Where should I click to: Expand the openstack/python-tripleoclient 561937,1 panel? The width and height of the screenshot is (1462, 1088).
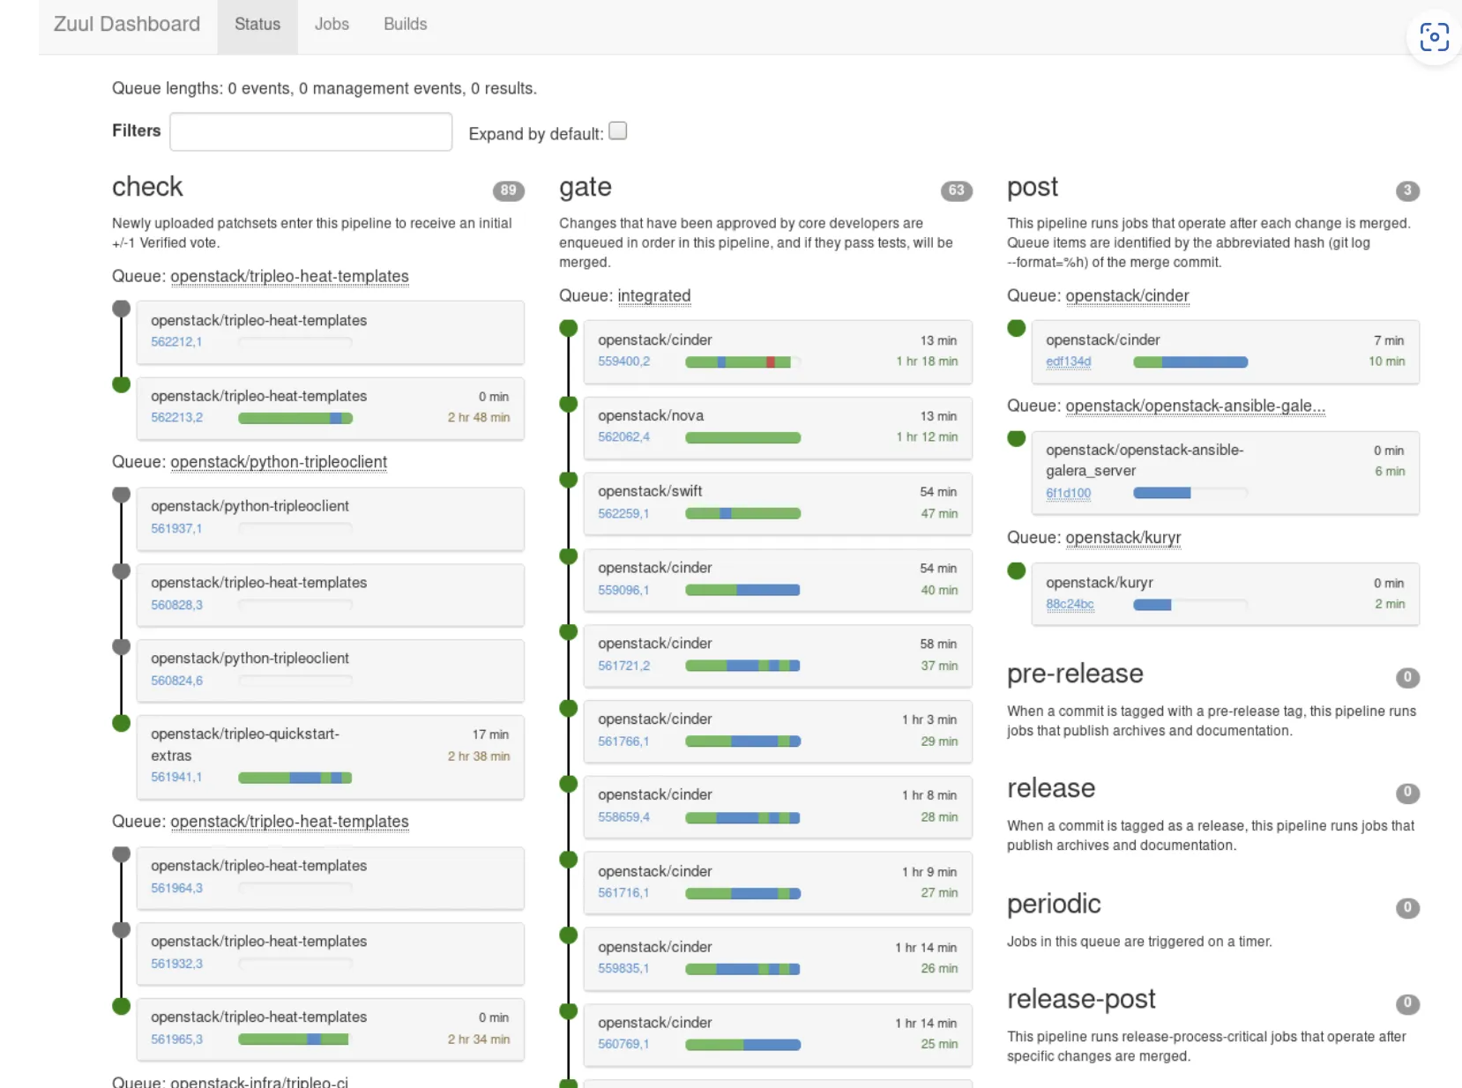click(331, 518)
